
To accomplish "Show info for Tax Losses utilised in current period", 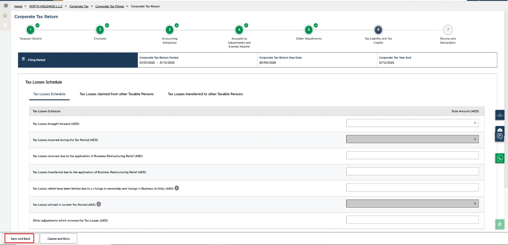I will [99, 204].
